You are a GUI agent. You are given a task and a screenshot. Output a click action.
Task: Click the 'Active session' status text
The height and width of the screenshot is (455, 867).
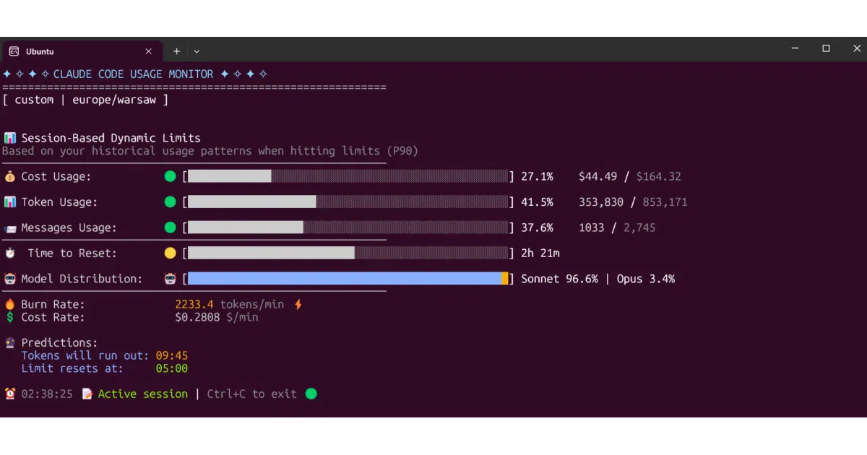[x=143, y=394]
